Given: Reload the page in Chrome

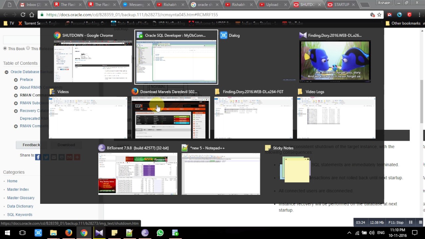Looking at the screenshot, I should [x=23, y=15].
